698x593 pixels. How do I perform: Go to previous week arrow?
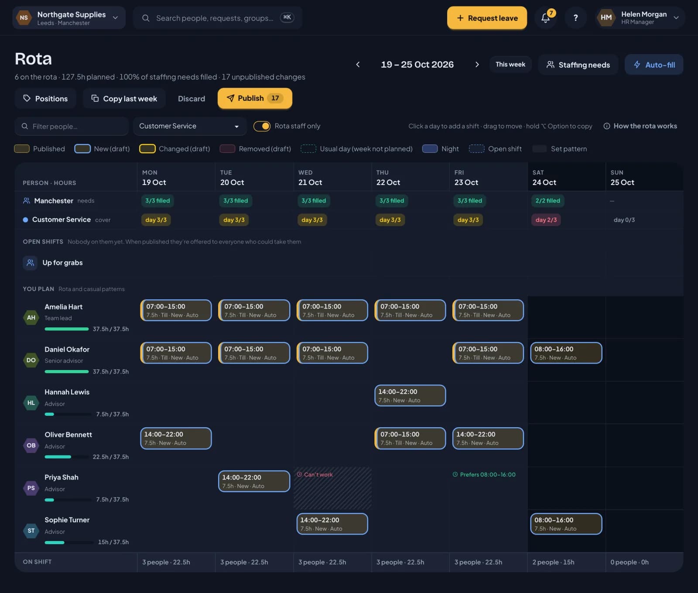point(358,65)
